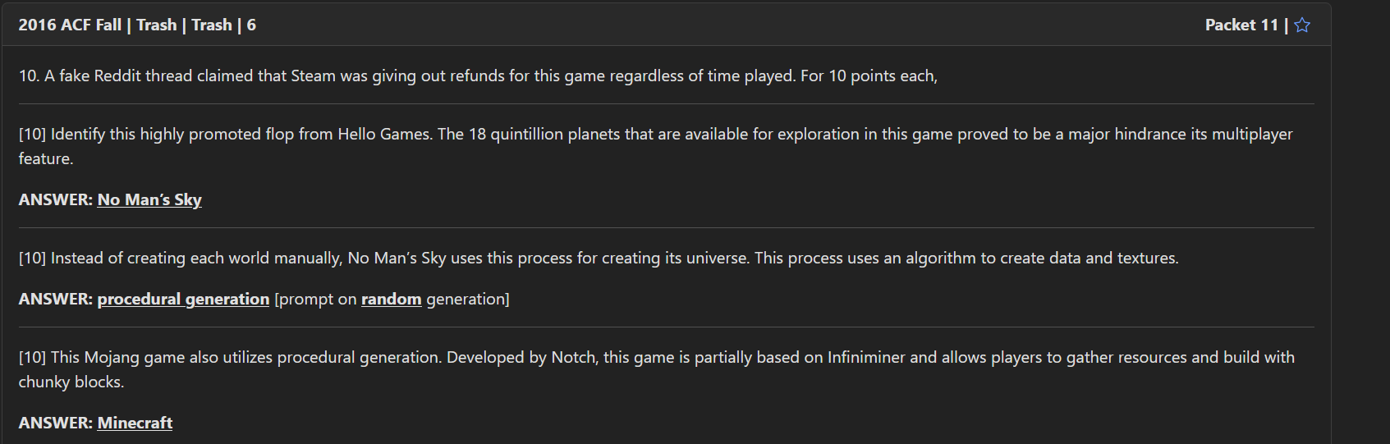Click the "2016 ACF Fall" header title
1390x444 pixels.
point(70,25)
